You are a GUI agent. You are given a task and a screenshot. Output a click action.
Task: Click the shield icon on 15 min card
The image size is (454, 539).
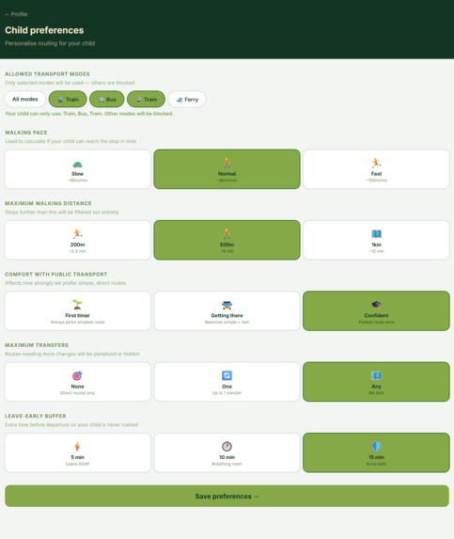coord(376,446)
